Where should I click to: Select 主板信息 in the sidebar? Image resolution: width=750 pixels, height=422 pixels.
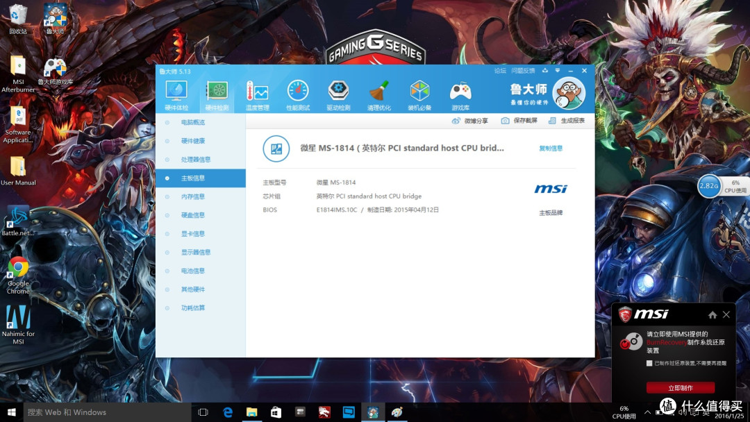201,178
